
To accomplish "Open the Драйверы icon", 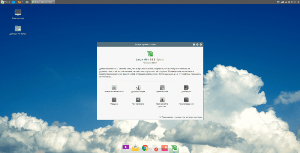I will (x=186, y=87).
